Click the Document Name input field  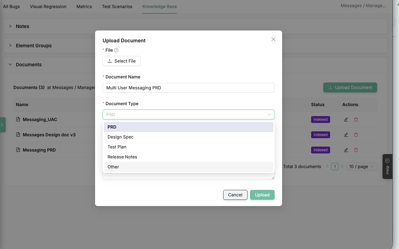(x=188, y=88)
